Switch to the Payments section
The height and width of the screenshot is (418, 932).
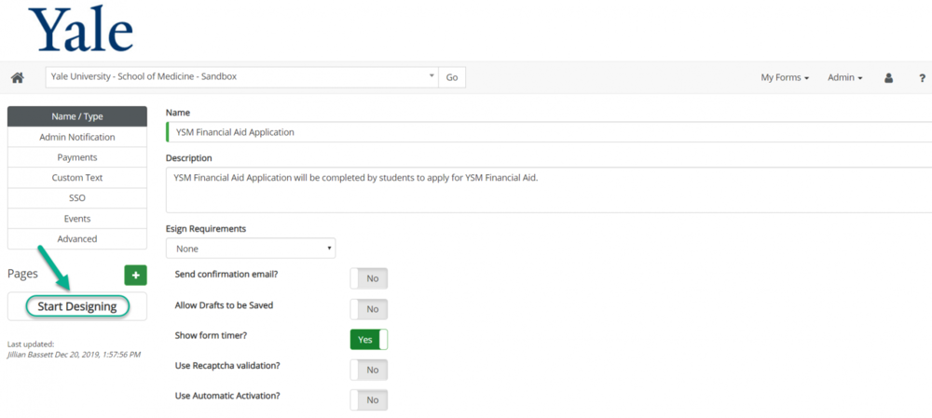pos(77,157)
